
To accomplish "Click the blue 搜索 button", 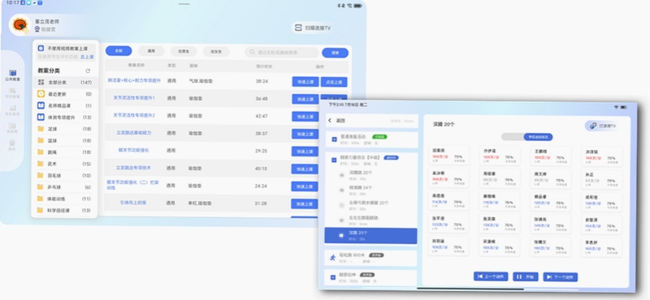I will [335, 53].
